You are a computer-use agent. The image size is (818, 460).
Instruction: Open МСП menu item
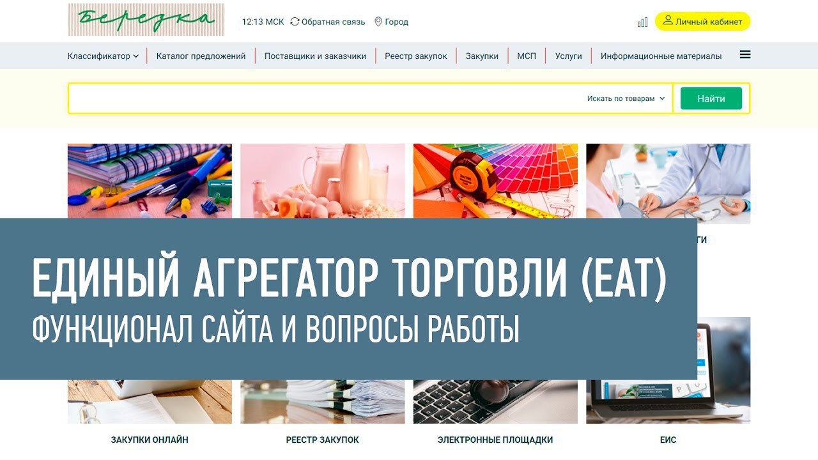click(x=527, y=56)
